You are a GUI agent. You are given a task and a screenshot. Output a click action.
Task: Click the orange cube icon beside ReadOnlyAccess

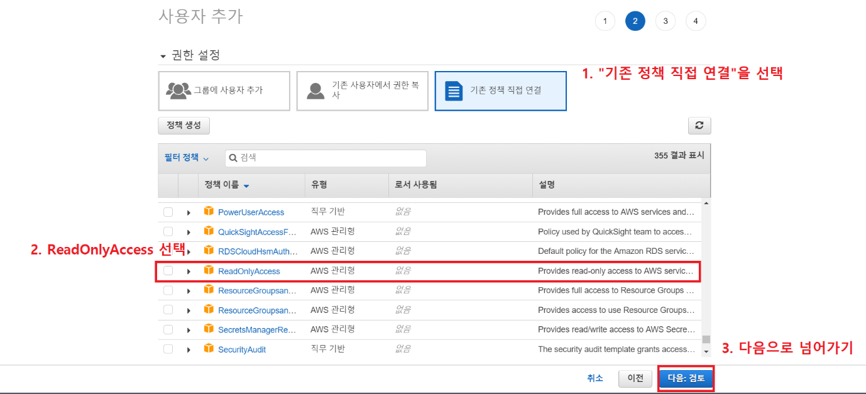209,270
